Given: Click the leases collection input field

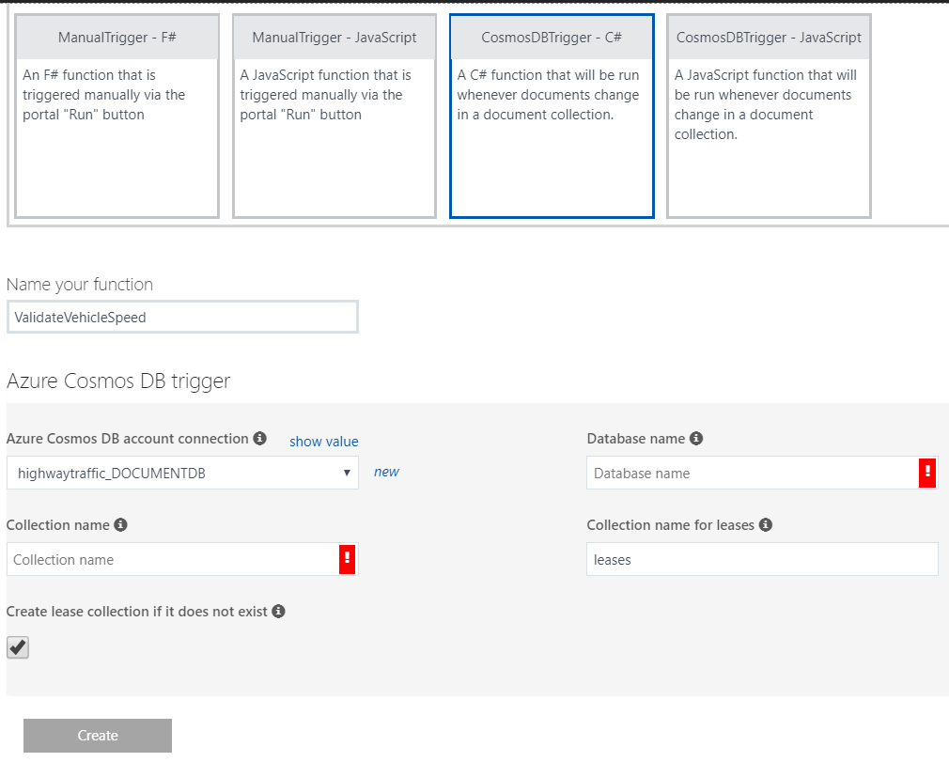Looking at the screenshot, I should 763,559.
